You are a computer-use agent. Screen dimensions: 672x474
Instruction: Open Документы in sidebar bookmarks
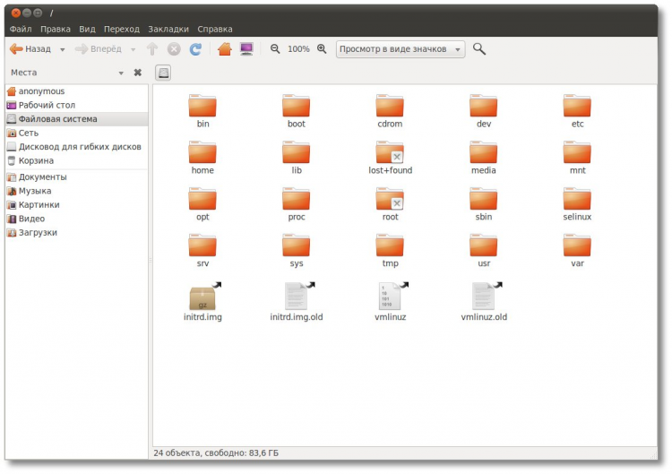(x=42, y=177)
